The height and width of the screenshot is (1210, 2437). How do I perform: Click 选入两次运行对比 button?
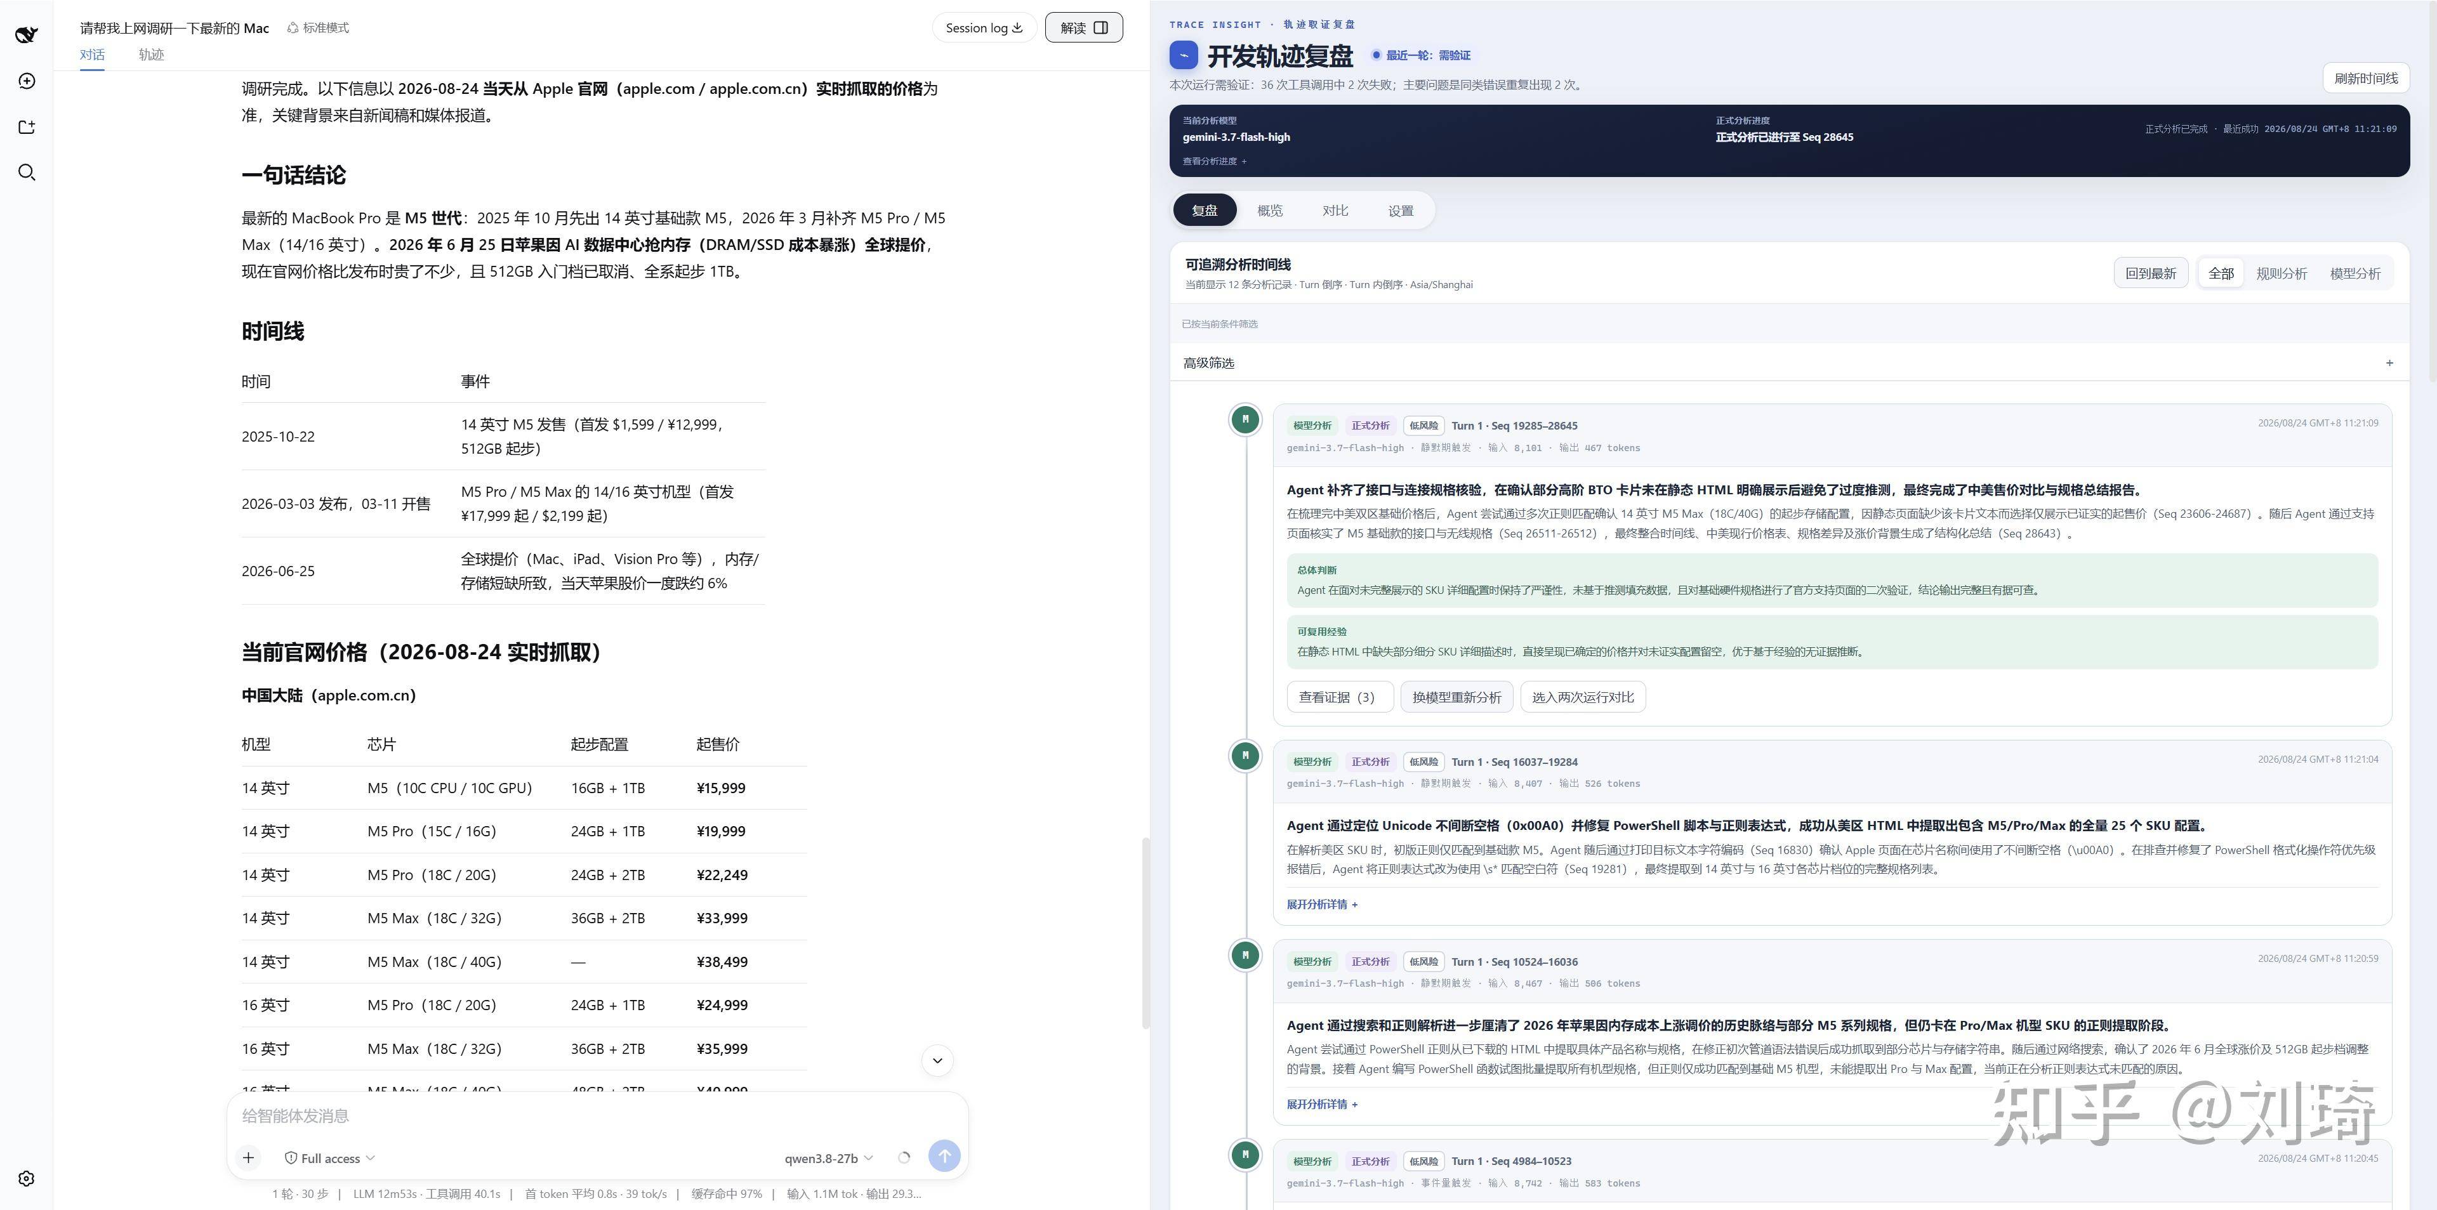(1583, 697)
